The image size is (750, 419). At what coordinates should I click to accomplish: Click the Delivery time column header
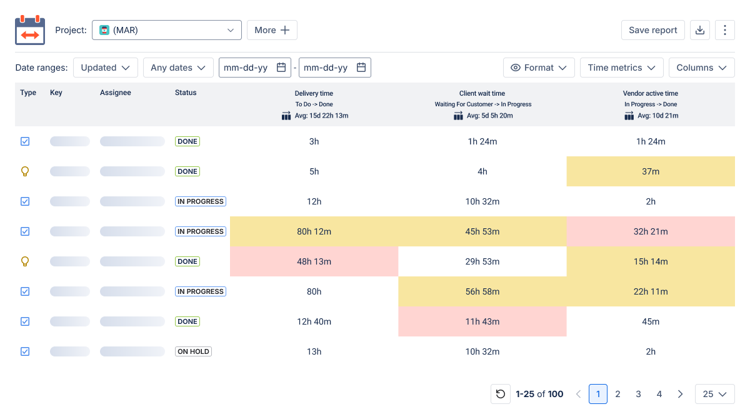coord(314,93)
